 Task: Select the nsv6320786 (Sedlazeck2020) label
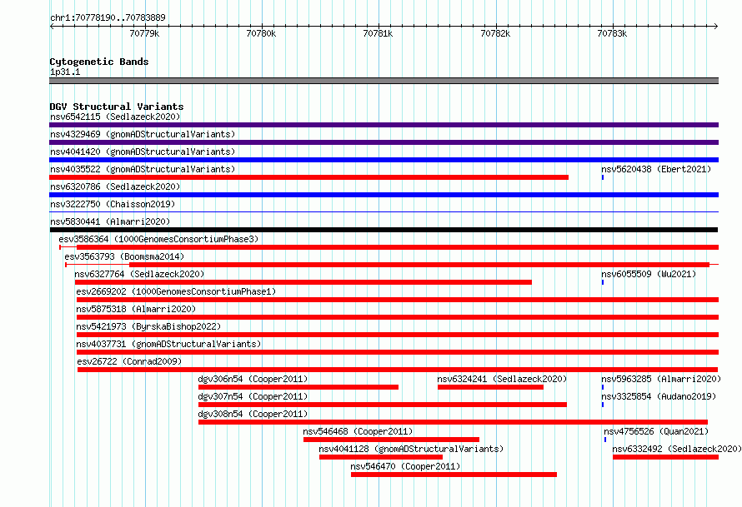(x=115, y=186)
